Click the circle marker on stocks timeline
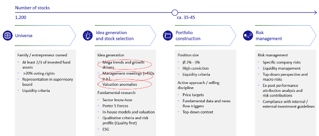This screenshot has height=136, width=319. [174, 13]
